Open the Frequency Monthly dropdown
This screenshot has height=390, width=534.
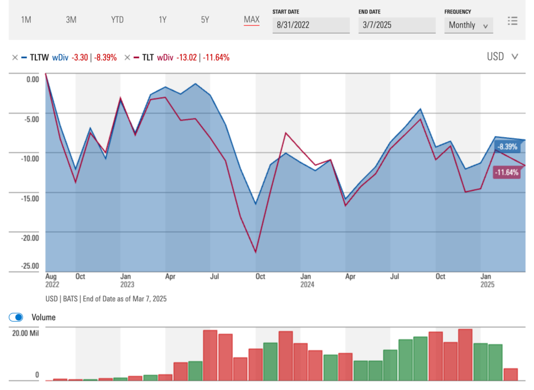(x=468, y=25)
